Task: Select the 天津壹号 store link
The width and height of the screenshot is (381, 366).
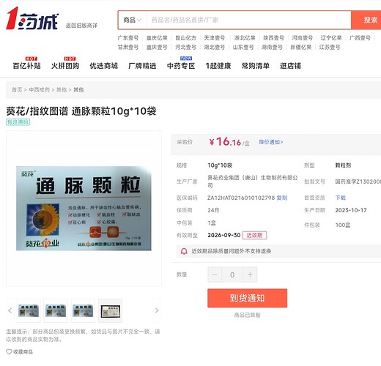Action: (x=215, y=38)
